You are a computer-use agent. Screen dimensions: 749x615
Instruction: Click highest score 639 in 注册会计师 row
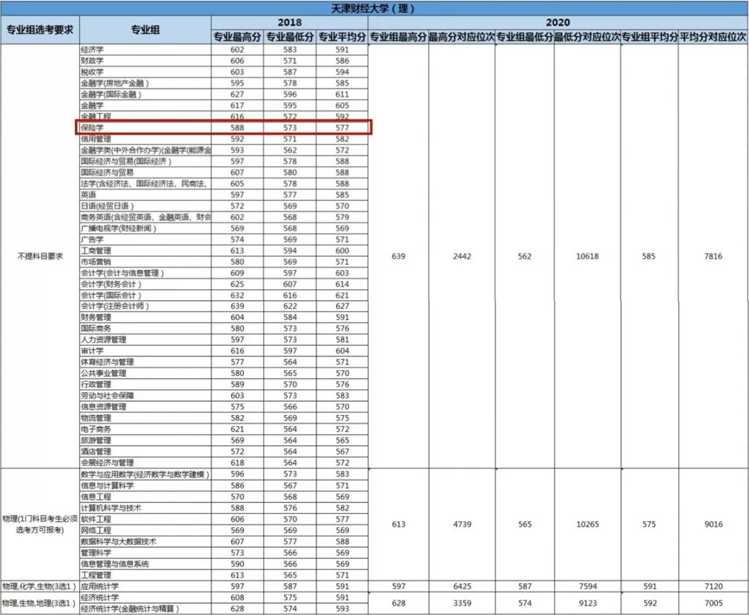pos(237,306)
